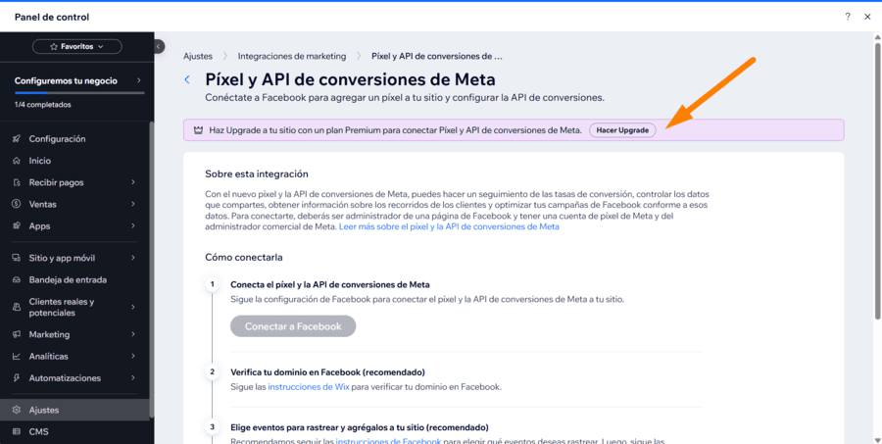882x444 pixels.
Task: Expand the Analíticas submenu arrow
Action: click(133, 356)
